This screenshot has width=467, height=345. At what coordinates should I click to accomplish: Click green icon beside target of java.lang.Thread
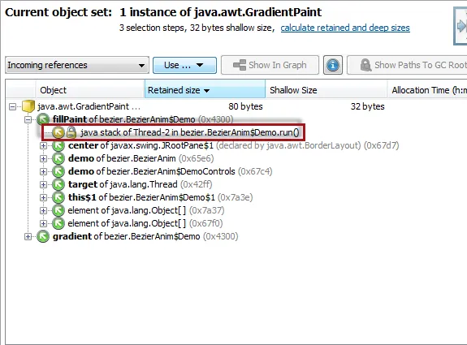point(58,184)
